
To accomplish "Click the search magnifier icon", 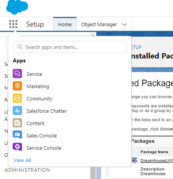I will (20, 47).
